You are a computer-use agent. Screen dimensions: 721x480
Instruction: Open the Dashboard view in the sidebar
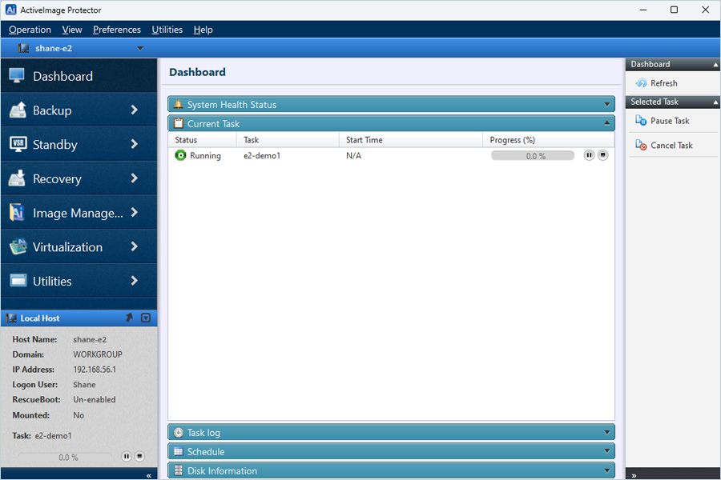click(x=79, y=76)
